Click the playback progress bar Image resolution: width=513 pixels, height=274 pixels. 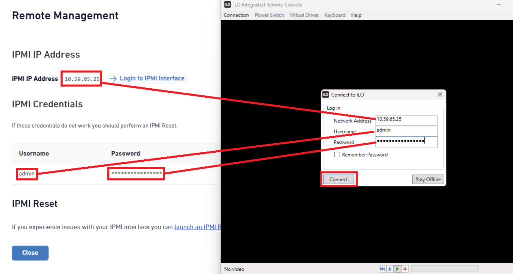point(445,269)
